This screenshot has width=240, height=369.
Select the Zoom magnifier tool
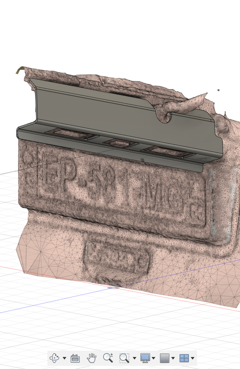tap(108, 358)
